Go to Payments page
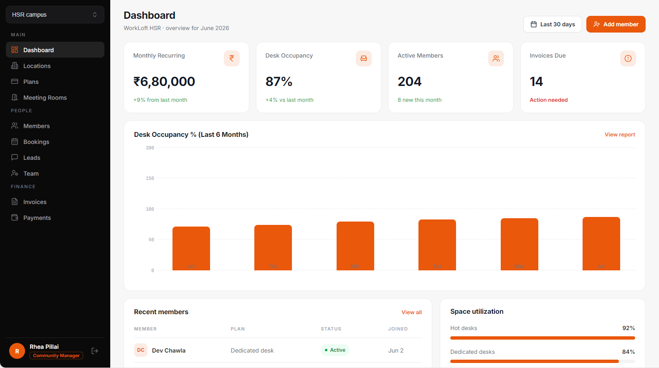 coord(55,217)
